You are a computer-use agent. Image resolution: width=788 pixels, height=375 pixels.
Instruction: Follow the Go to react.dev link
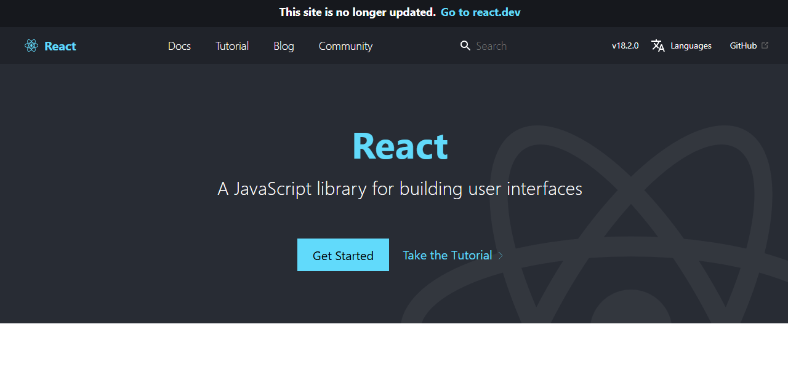coord(481,12)
